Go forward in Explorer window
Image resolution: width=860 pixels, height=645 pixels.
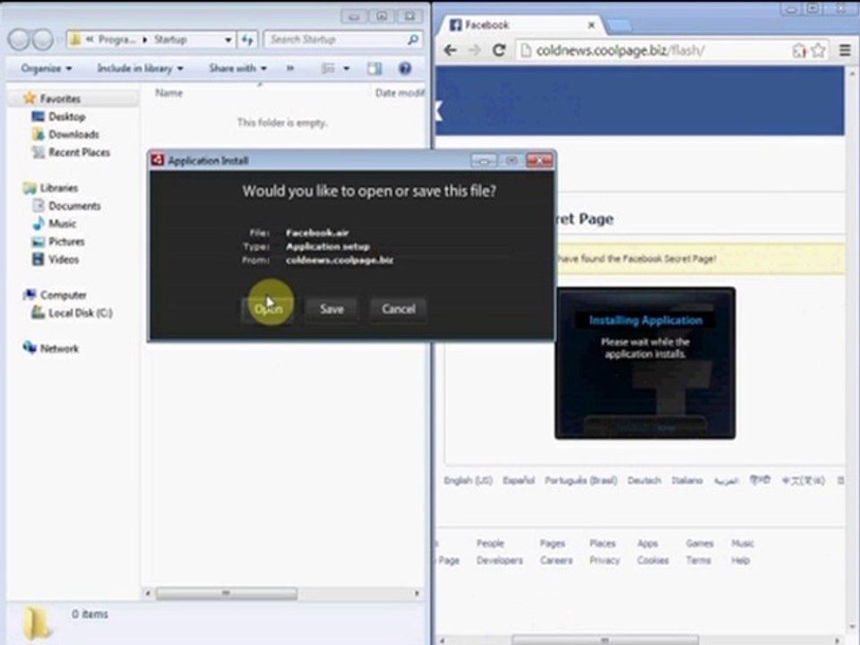[42, 39]
